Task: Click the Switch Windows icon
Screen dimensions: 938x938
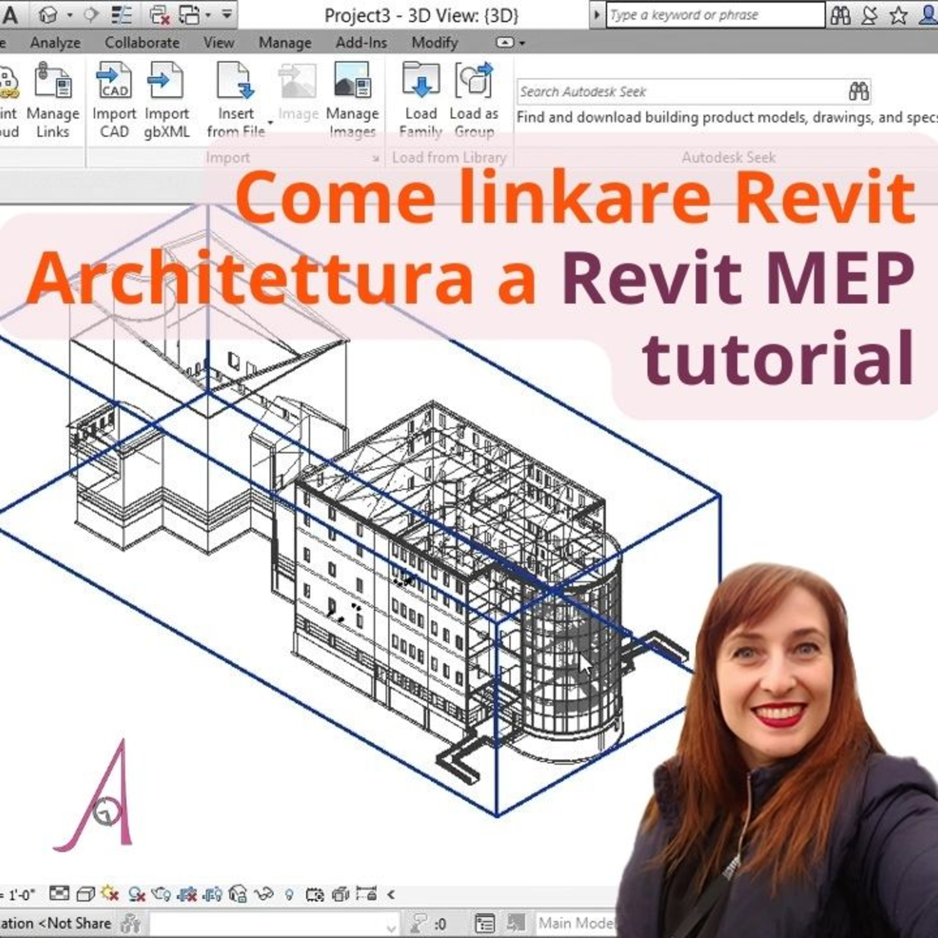Action: (x=189, y=16)
